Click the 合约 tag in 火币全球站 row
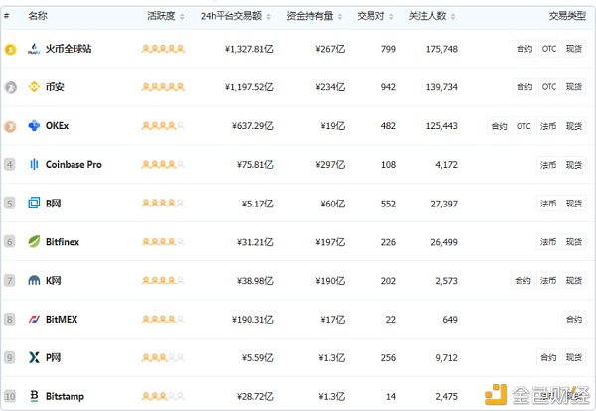 click(524, 49)
